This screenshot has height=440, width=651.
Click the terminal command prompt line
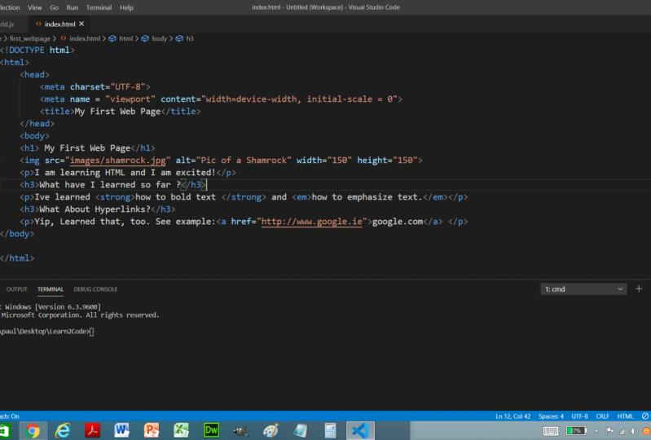[47, 332]
